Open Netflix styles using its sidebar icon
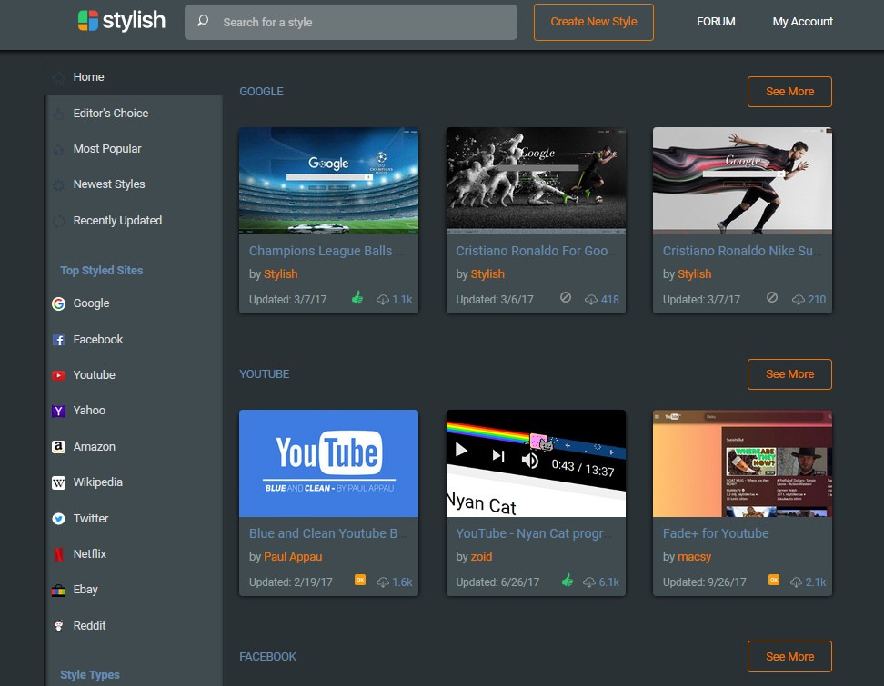The height and width of the screenshot is (686, 884). pyautogui.click(x=58, y=553)
